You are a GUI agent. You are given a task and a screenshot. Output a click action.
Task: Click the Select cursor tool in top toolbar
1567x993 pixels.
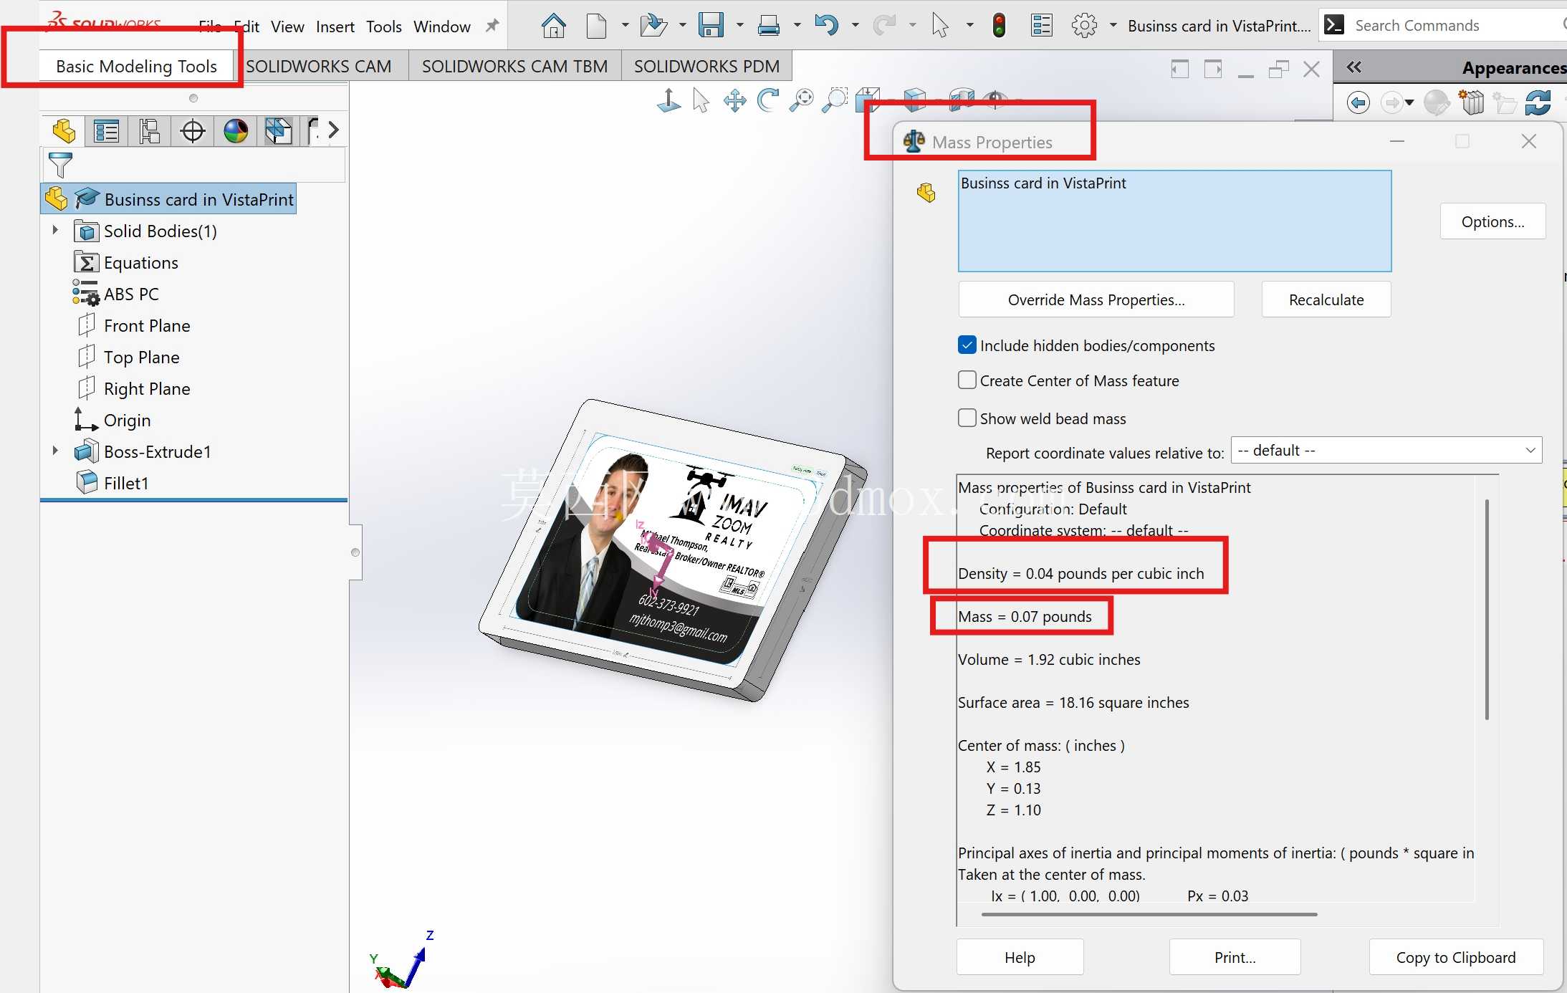pos(939,26)
